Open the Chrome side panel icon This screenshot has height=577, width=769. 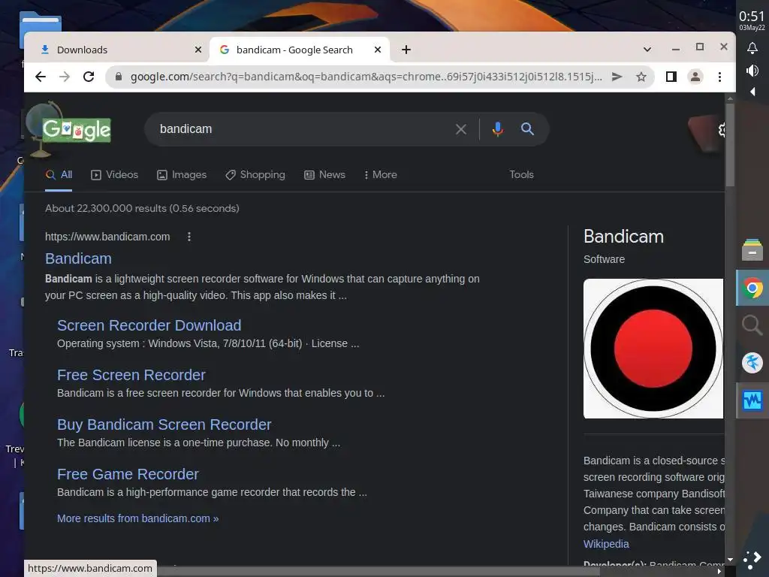click(671, 77)
